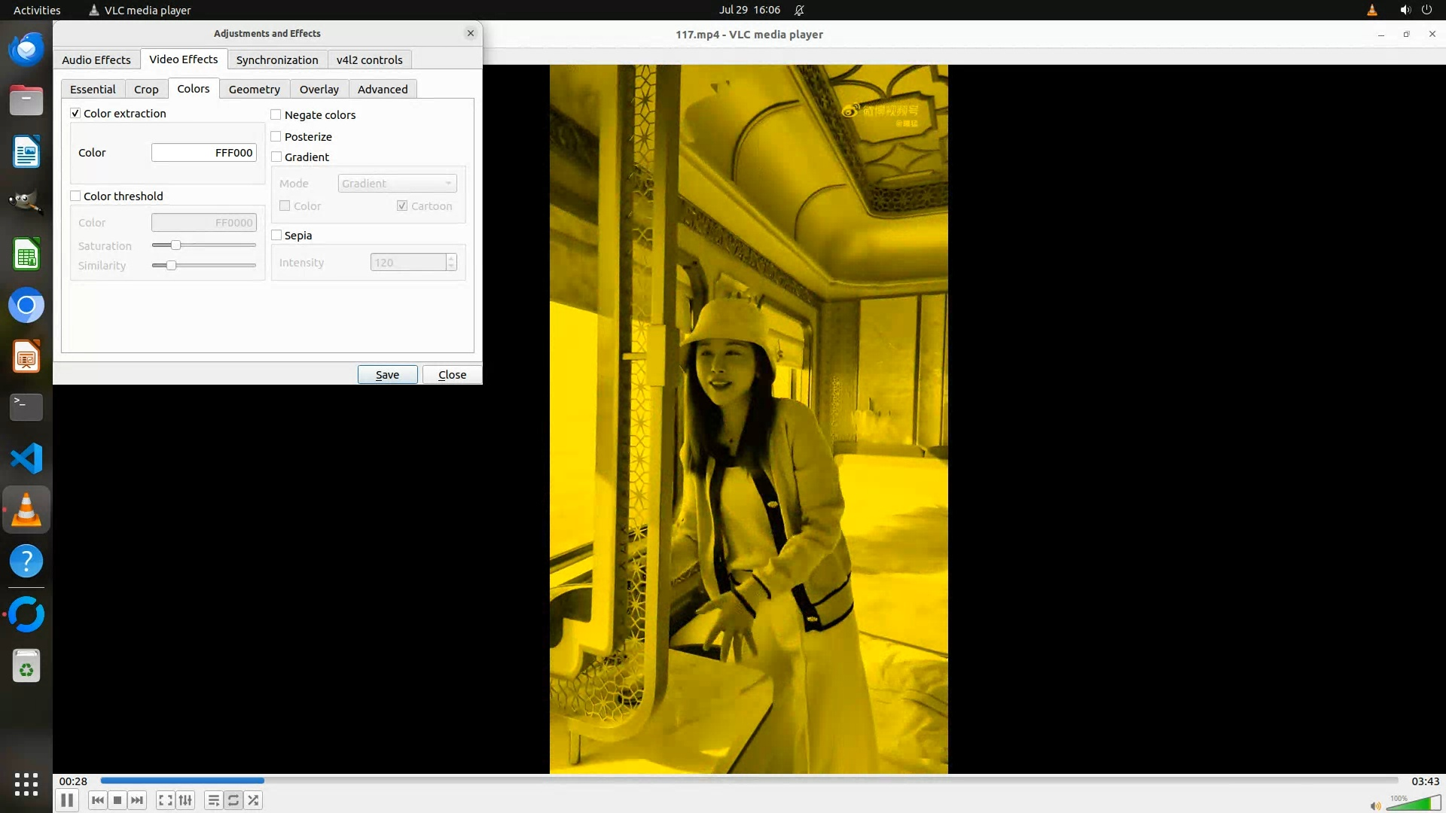Open the Audio Effects tab
1446x813 pixels.
96,60
